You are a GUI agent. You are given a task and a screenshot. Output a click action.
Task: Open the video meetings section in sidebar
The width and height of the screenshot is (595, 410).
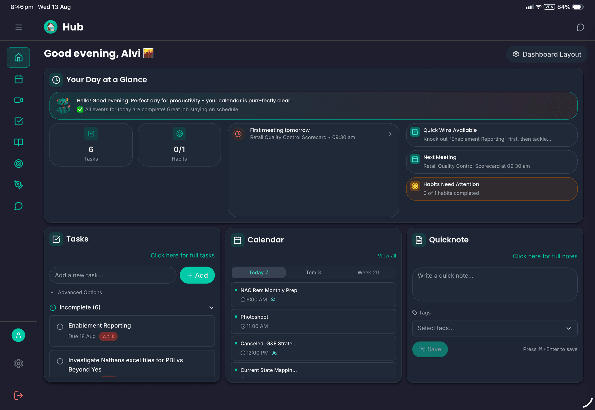(x=18, y=100)
